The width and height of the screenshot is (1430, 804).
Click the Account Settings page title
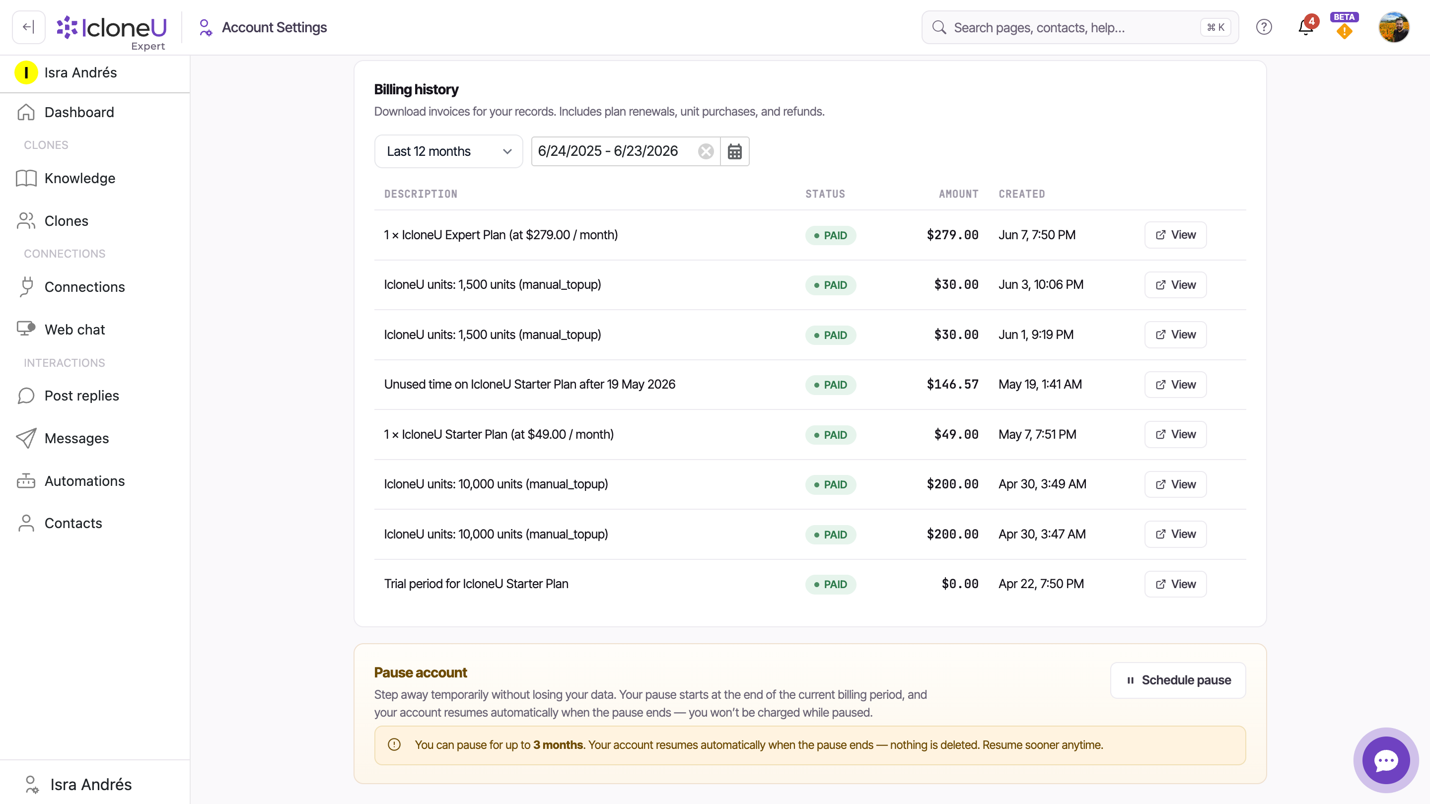point(274,27)
